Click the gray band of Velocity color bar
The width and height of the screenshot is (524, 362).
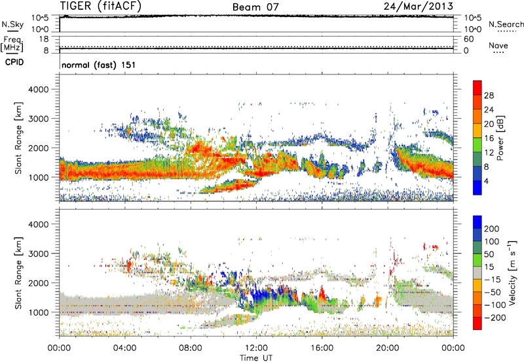point(477,272)
